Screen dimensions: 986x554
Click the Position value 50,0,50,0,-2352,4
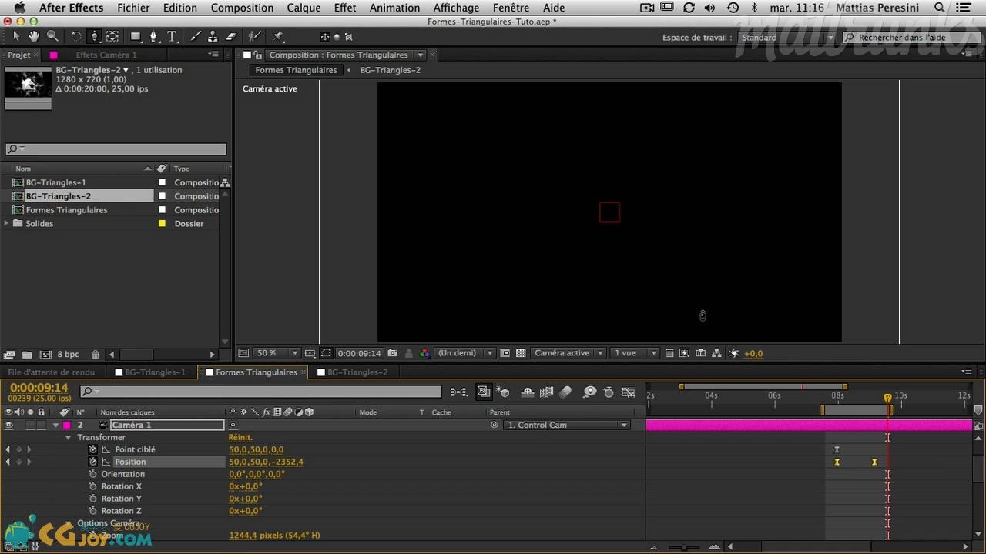pyautogui.click(x=266, y=462)
